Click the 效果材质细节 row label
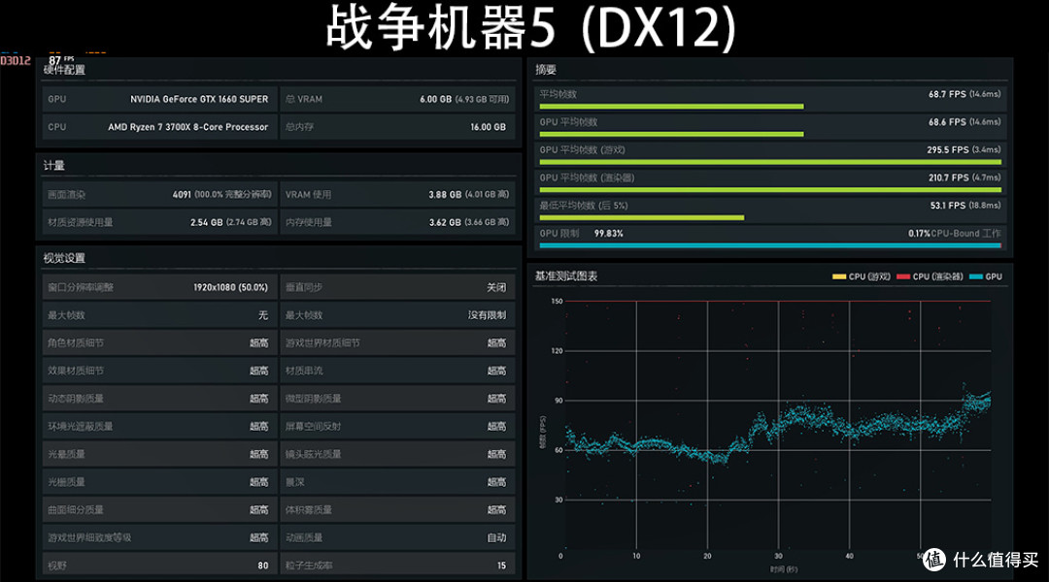1049x582 pixels. click(76, 371)
